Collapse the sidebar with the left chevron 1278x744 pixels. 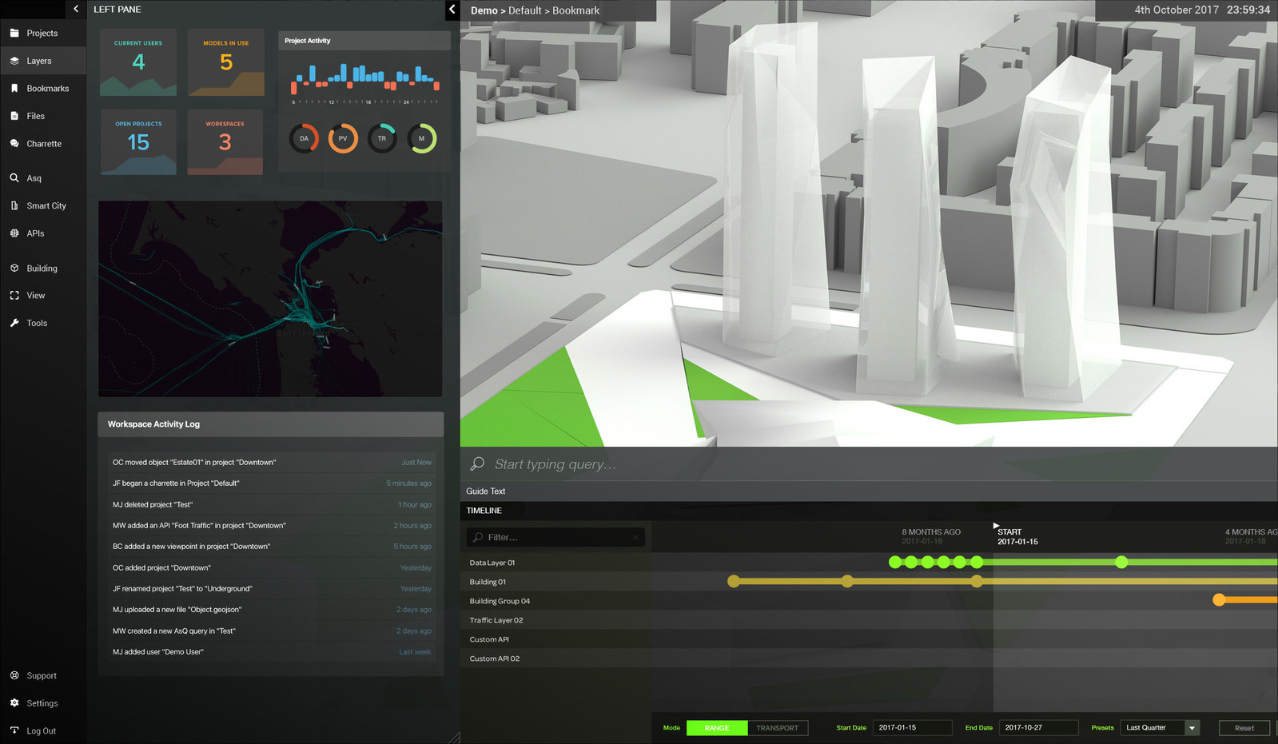pos(76,9)
